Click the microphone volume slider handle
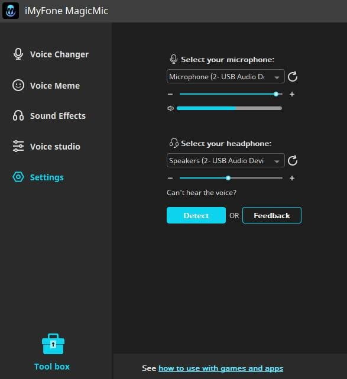Viewport: 347px width, 379px height. click(276, 94)
